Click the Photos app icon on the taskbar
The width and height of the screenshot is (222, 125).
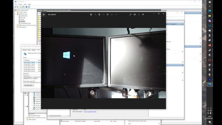210,84
